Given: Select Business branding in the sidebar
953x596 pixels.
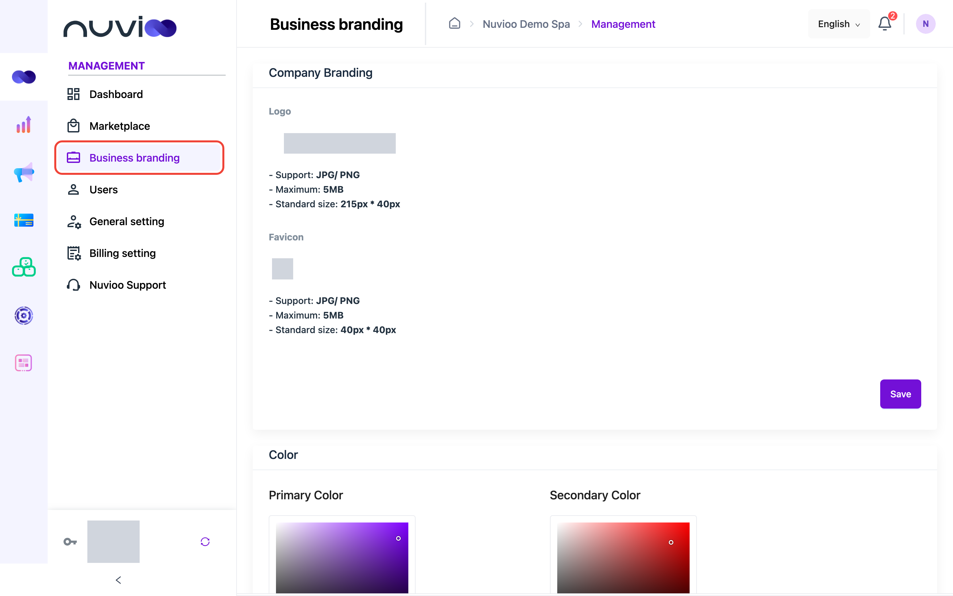Looking at the screenshot, I should coord(139,158).
